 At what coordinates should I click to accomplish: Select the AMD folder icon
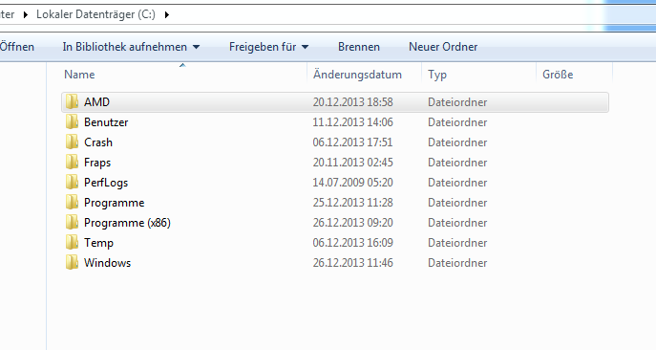click(x=72, y=102)
